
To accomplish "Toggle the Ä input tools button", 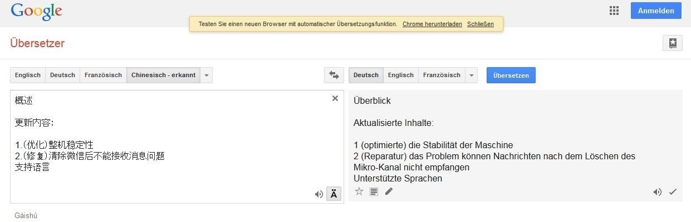I will (x=334, y=194).
